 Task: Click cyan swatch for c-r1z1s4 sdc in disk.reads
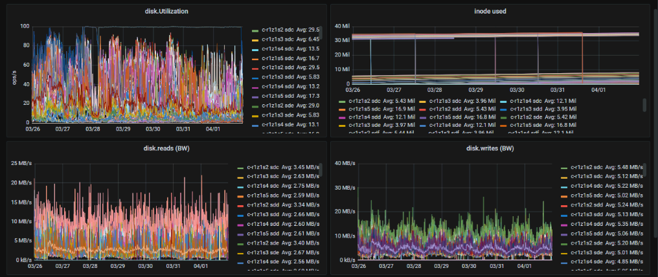tap(240, 186)
